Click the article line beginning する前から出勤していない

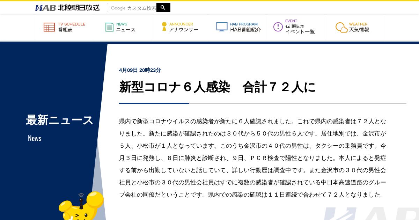tap(253, 170)
